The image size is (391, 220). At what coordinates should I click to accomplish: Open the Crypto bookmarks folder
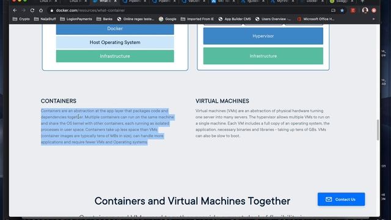pyautogui.click(x=21, y=19)
